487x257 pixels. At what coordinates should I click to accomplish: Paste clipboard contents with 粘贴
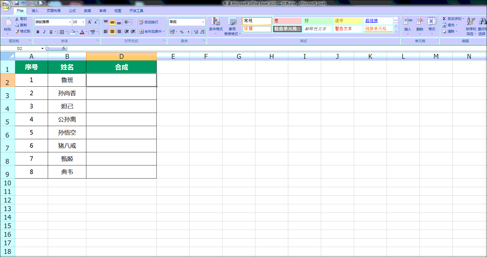[7, 25]
